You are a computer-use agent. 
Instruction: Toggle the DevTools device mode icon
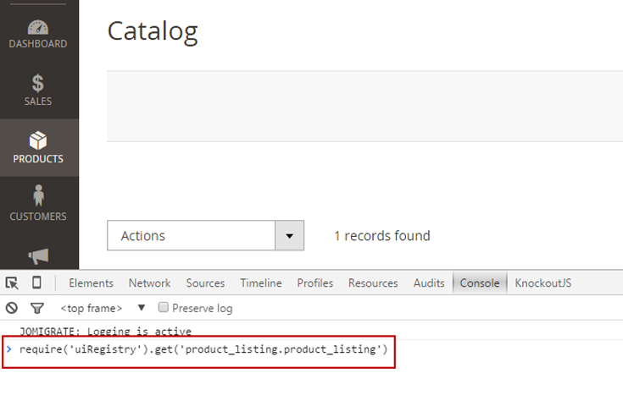[x=36, y=283]
